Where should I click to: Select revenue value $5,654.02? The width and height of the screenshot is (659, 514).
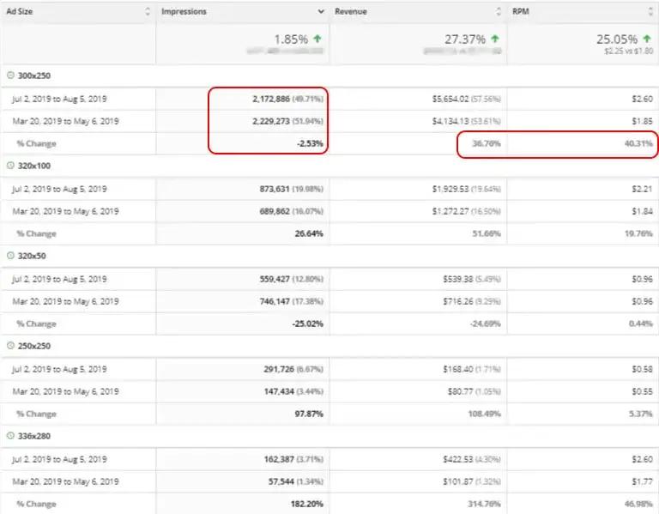(450, 99)
